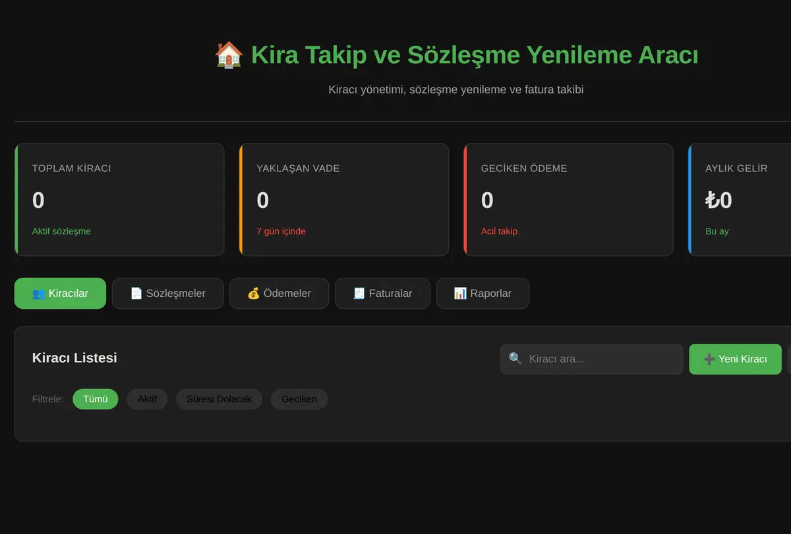Click the 'Aktif sözleşme' text
Screen dimensions: 791x534
click(x=61, y=231)
